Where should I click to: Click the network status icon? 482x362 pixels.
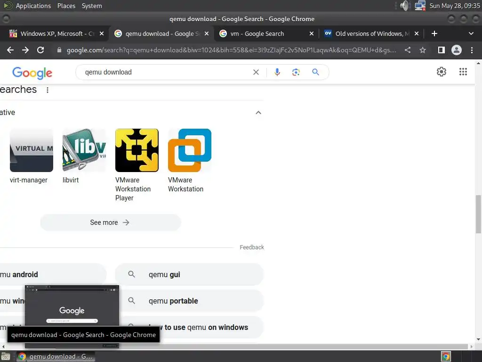(420, 6)
